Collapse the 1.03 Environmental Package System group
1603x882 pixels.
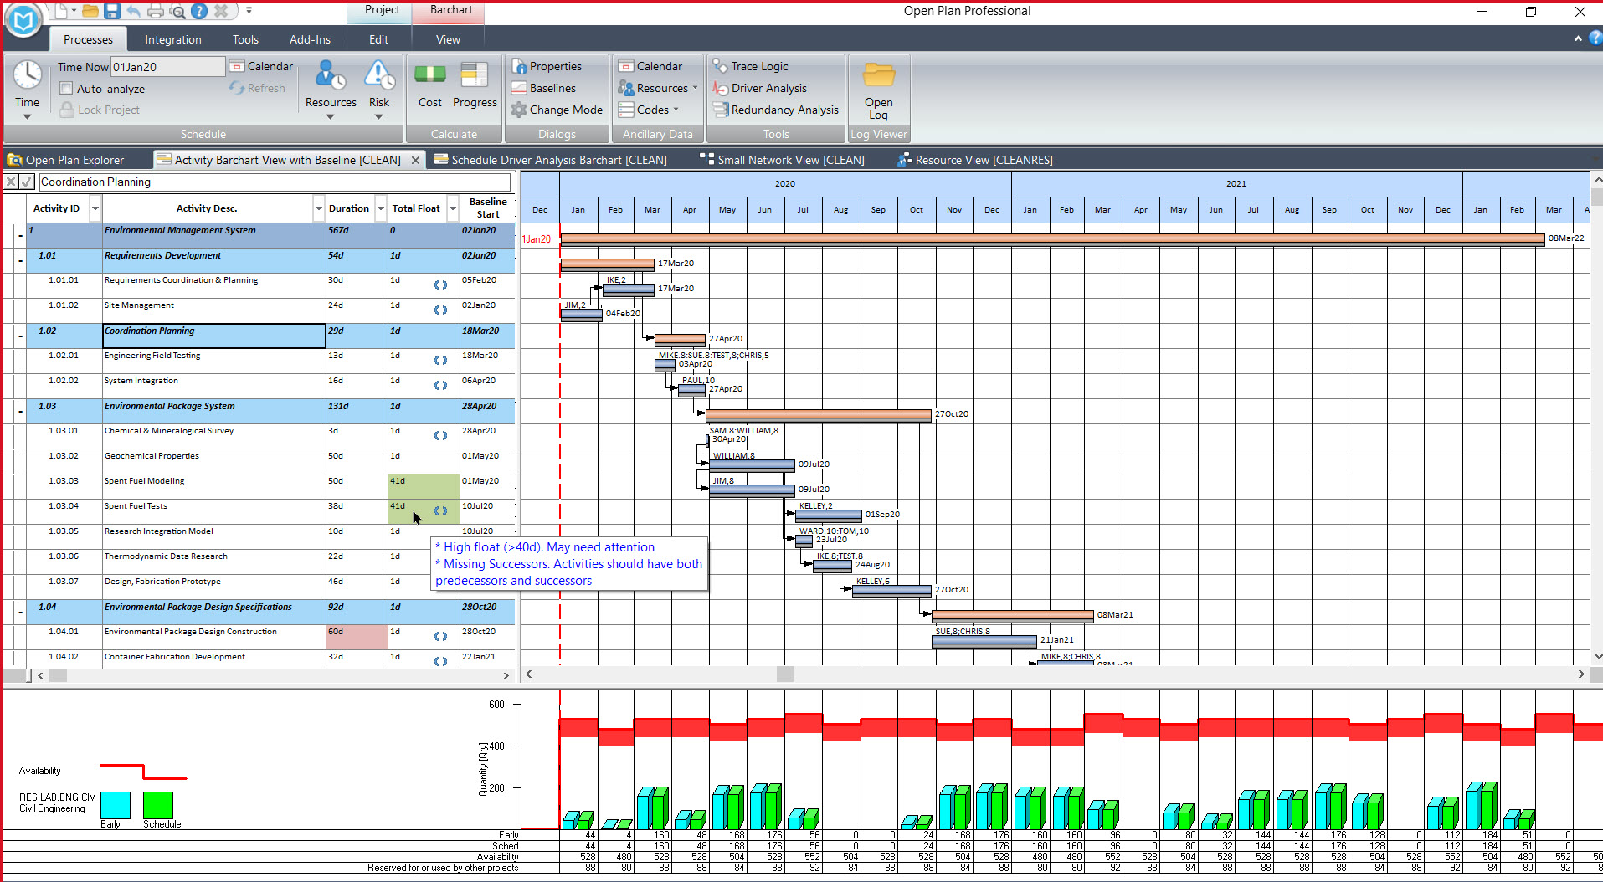20,411
